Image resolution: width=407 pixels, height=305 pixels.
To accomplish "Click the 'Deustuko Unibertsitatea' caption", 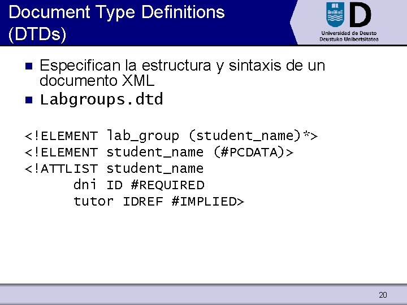I will (349, 39).
